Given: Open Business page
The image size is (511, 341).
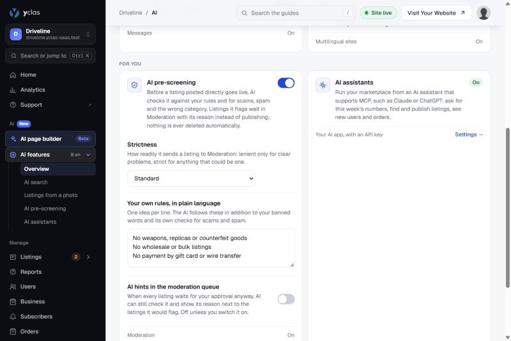Looking at the screenshot, I should coord(50,301).
